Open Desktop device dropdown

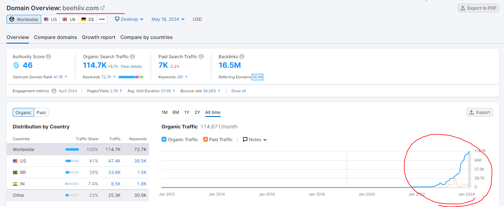tap(129, 19)
